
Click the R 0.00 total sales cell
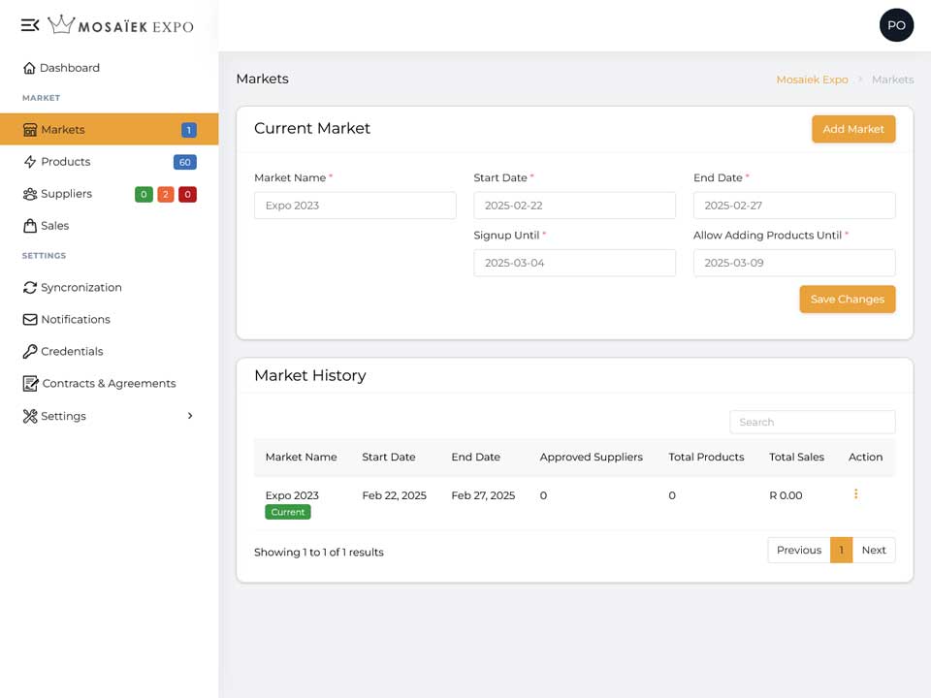click(786, 495)
